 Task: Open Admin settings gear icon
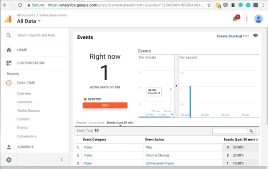pos(9,160)
